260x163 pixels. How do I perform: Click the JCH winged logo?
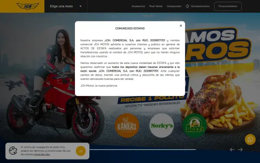coord(28,6)
